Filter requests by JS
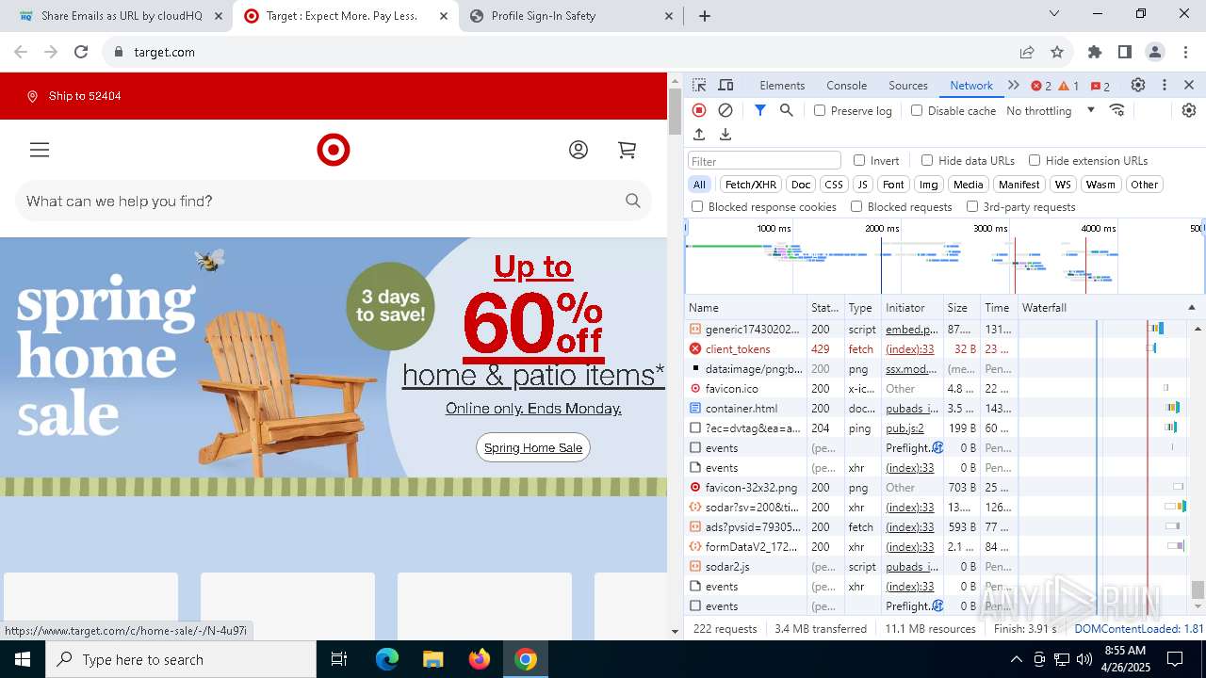 862,185
